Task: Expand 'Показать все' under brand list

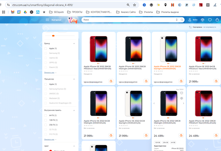Action: pos(50,73)
